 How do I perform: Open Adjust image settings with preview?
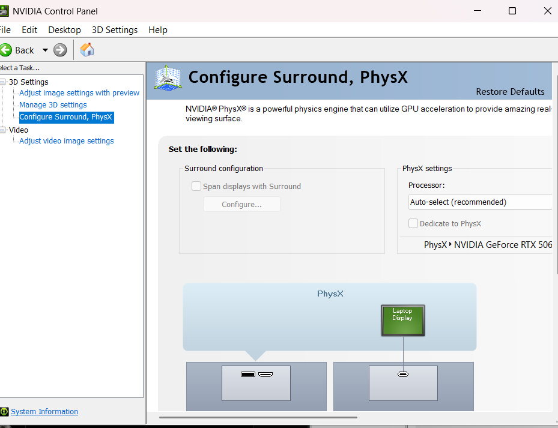point(79,93)
